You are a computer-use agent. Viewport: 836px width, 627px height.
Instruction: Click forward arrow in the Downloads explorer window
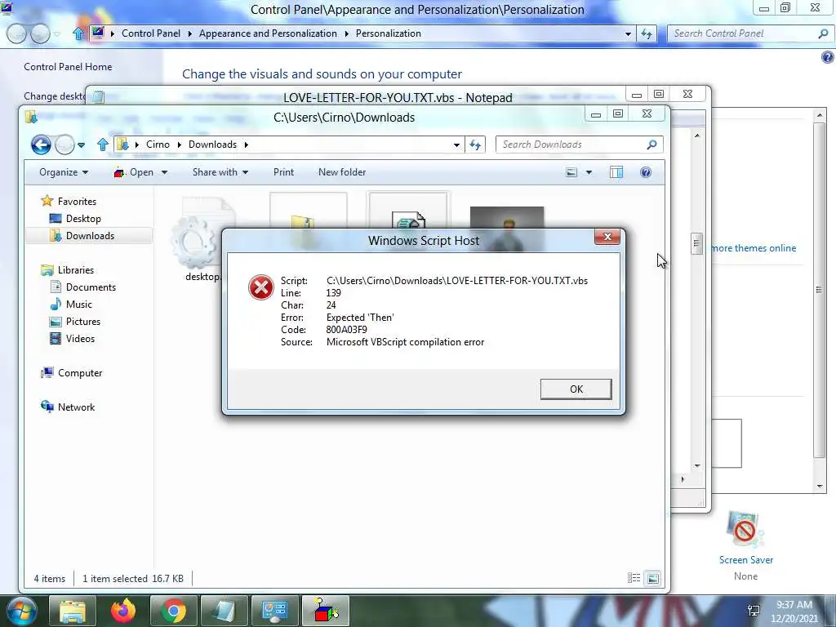(x=64, y=145)
